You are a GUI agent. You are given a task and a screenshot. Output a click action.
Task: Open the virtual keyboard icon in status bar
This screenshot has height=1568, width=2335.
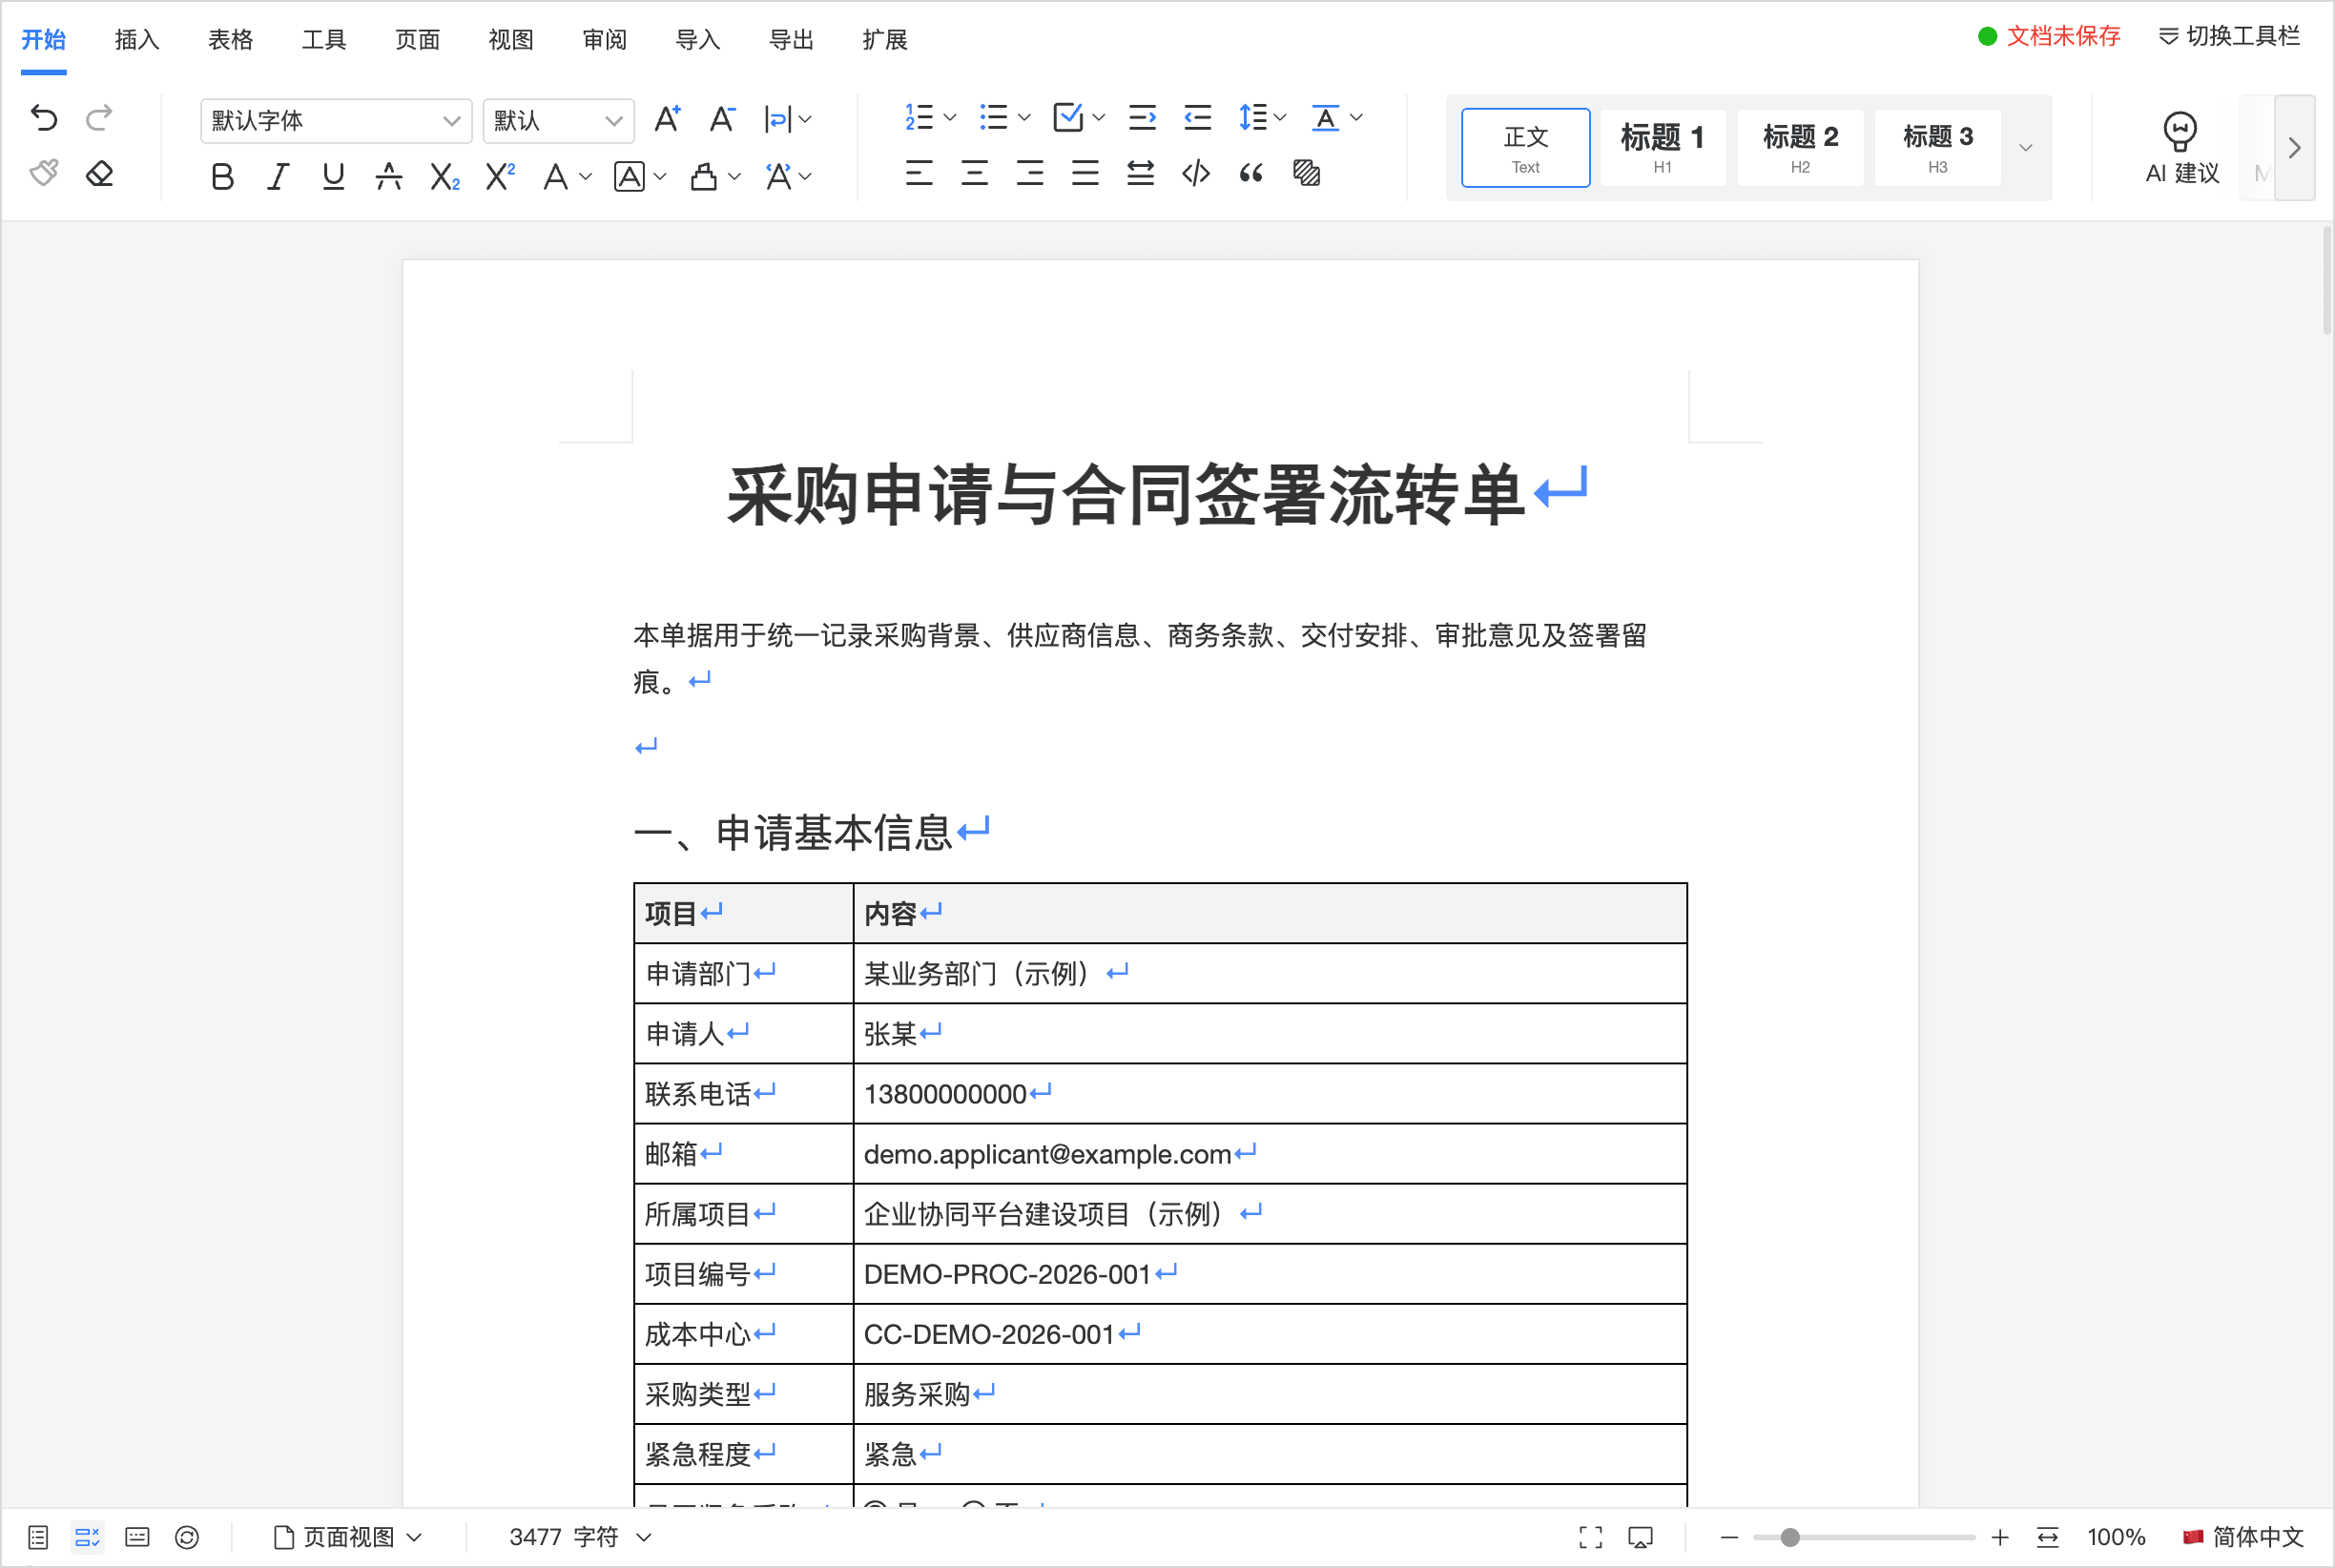[137, 1537]
